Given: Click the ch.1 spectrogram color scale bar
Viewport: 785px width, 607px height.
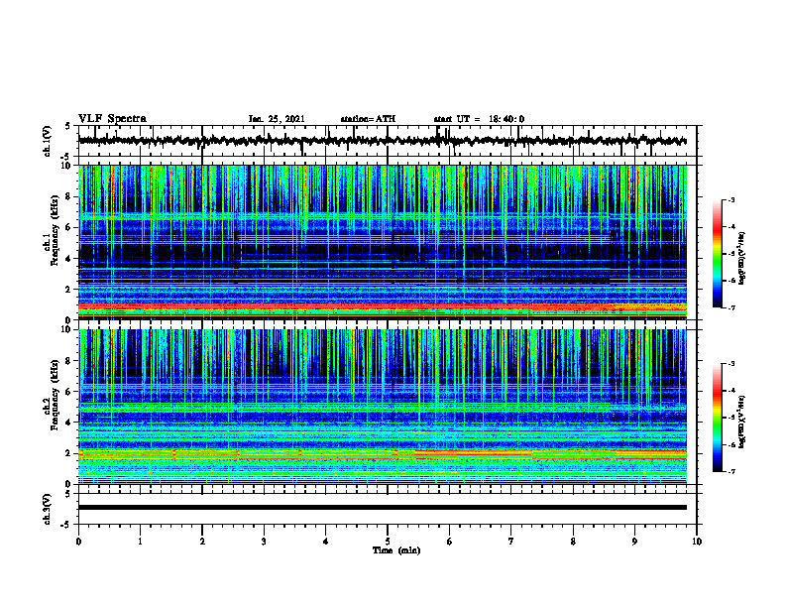Looking at the screenshot, I should point(718,254).
